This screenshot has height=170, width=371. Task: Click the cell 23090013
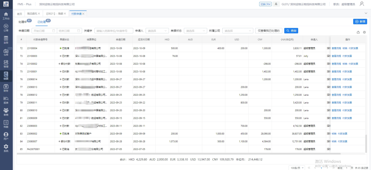coord(32,87)
